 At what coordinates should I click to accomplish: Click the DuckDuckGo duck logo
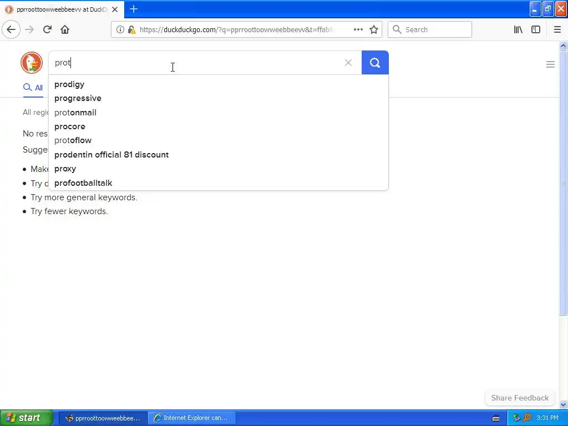[x=32, y=63]
